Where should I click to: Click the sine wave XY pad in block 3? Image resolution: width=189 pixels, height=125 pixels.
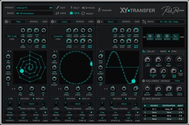click(122, 67)
